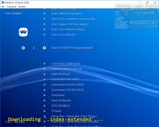This screenshot has height=127, width=159.
Task: Choose CHIP-8 (Emux) core
Action: (x=61, y=74)
